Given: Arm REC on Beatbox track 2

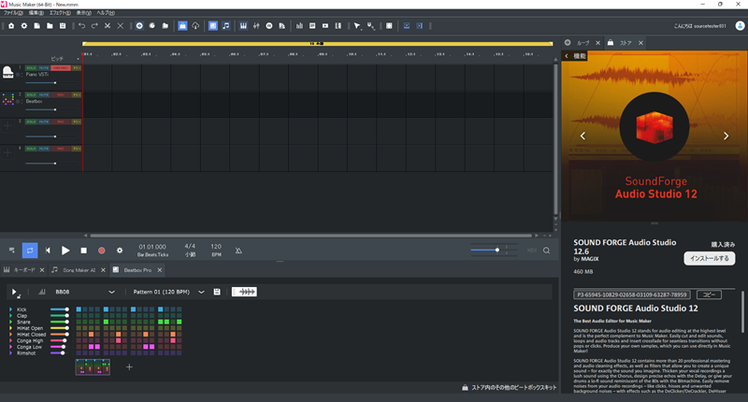Looking at the screenshot, I should pyautogui.click(x=61, y=95).
